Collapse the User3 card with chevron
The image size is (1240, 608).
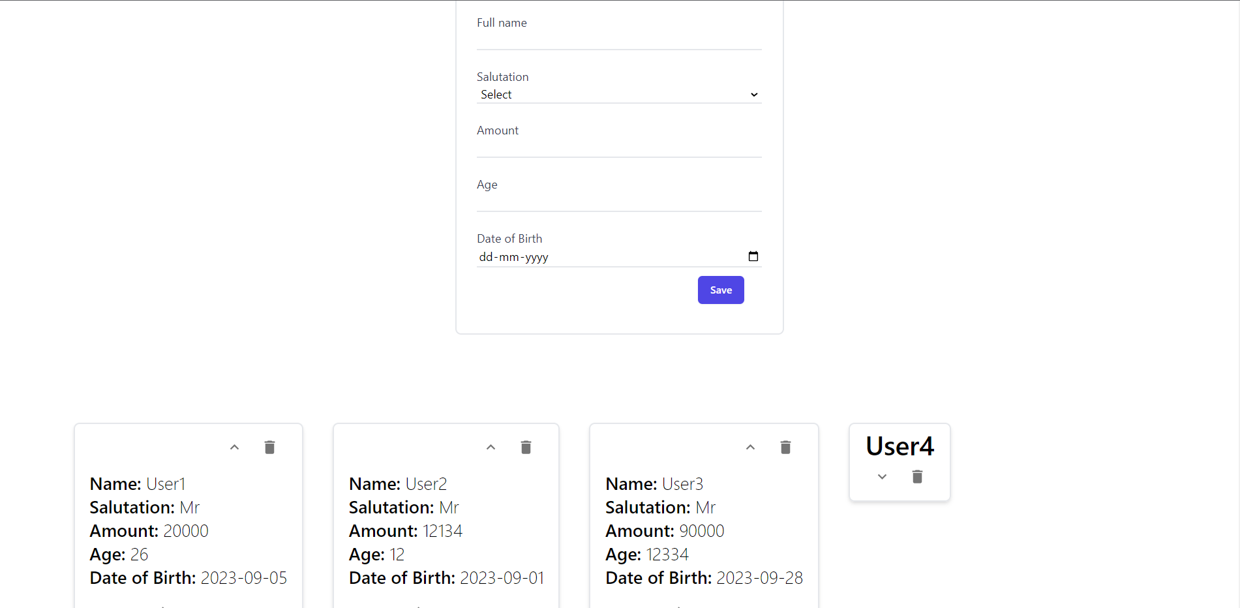point(751,448)
